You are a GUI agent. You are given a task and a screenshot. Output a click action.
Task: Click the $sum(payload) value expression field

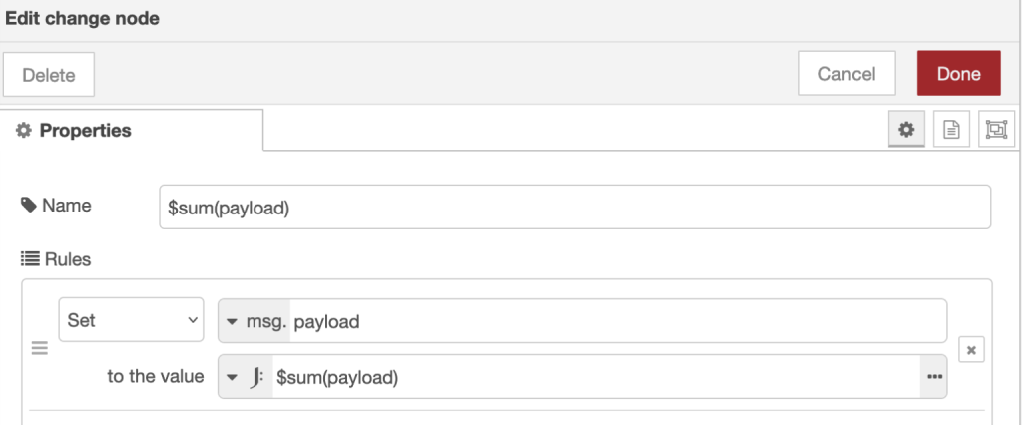tap(595, 377)
